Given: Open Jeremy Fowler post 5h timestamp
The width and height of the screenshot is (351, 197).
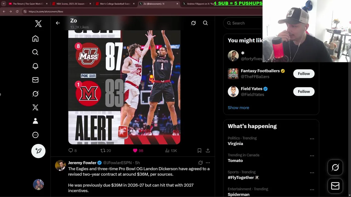Looking at the screenshot, I should 137,163.
